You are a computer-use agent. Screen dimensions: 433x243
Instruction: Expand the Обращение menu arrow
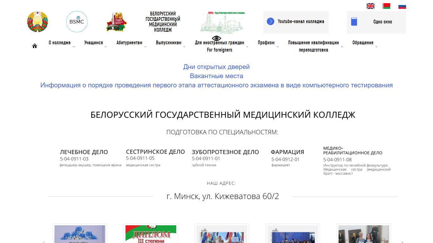376,47
